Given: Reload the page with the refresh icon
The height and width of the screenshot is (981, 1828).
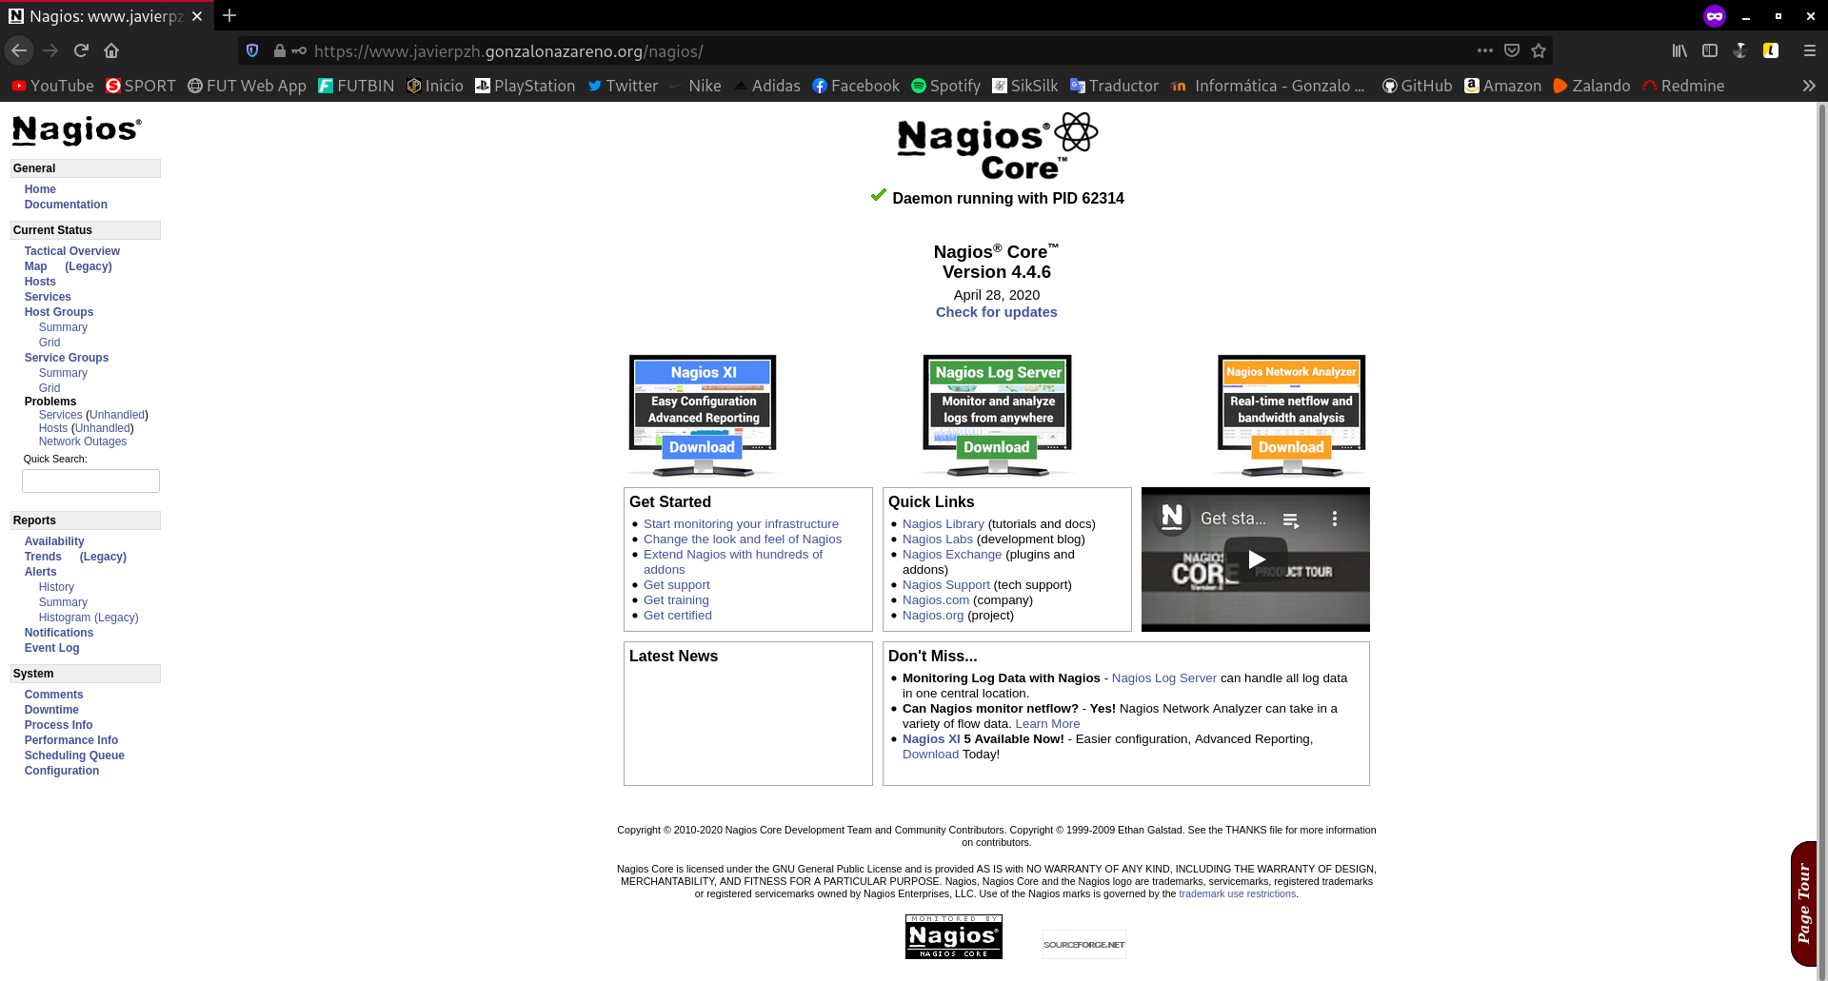Looking at the screenshot, I should (x=81, y=50).
